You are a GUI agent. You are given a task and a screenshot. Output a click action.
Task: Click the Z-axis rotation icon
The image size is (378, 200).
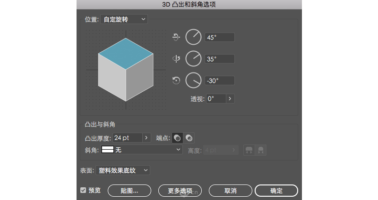coord(176,80)
